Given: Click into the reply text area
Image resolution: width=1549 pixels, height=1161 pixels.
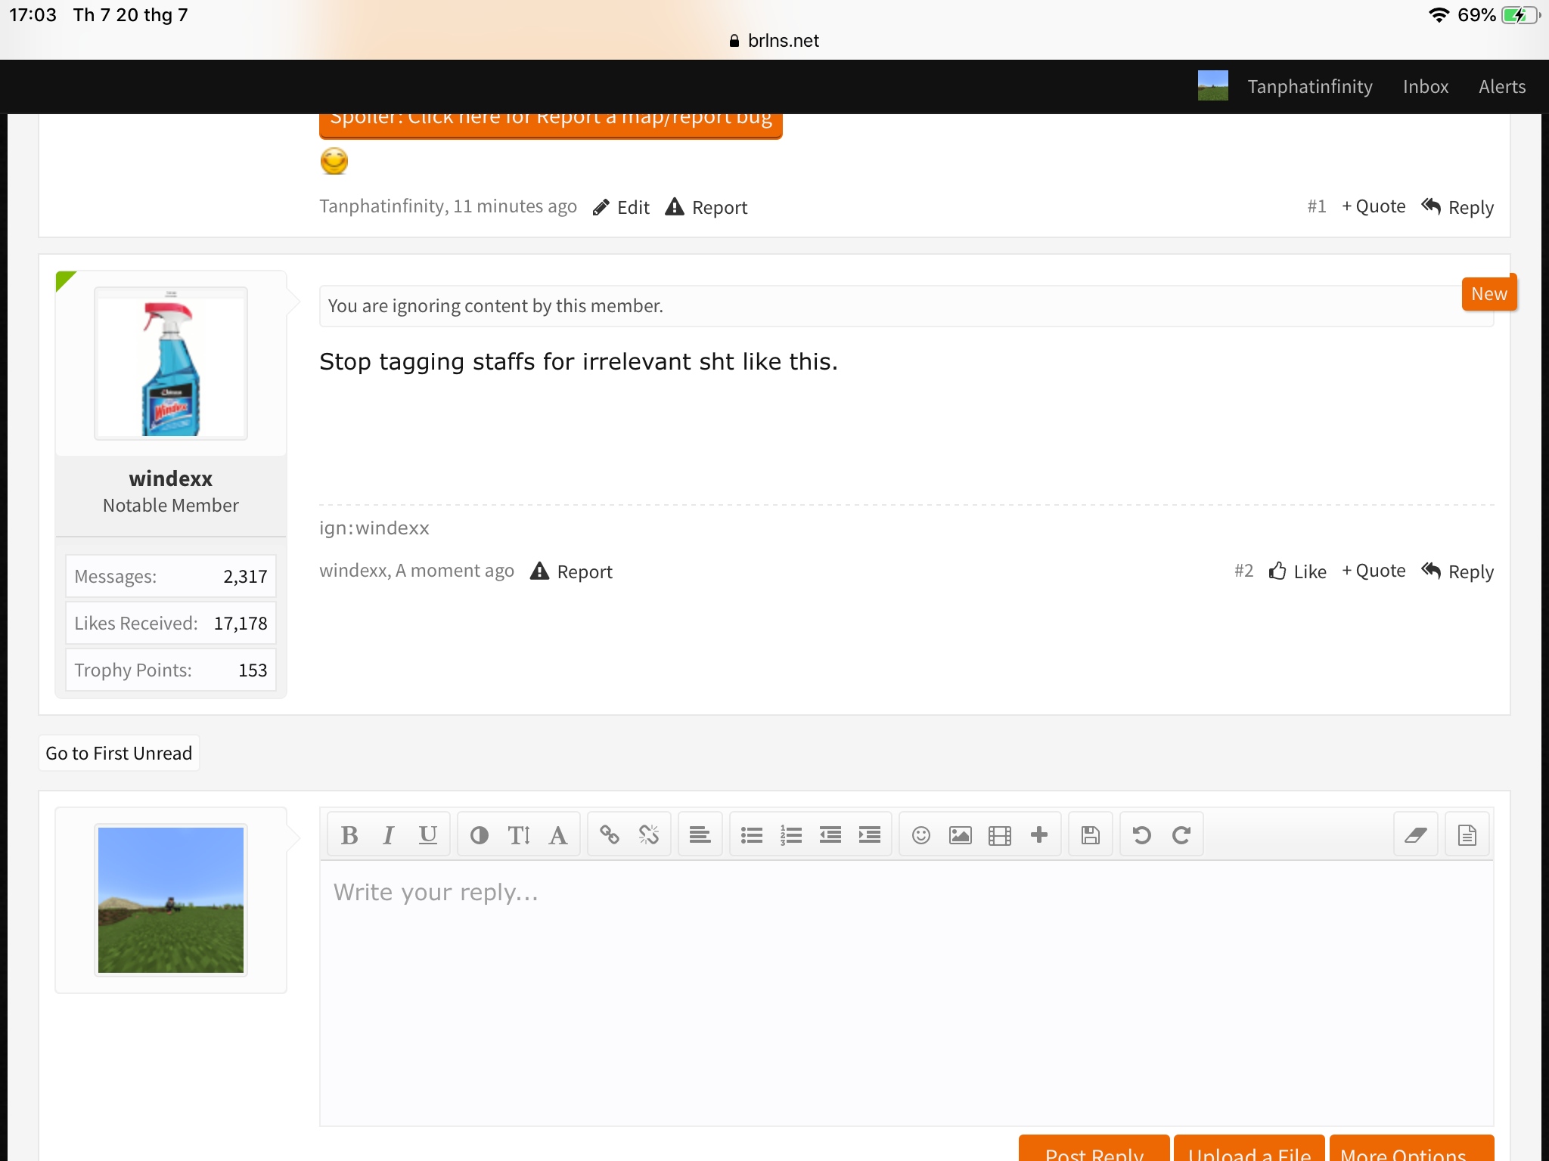Looking at the screenshot, I should [x=906, y=993].
